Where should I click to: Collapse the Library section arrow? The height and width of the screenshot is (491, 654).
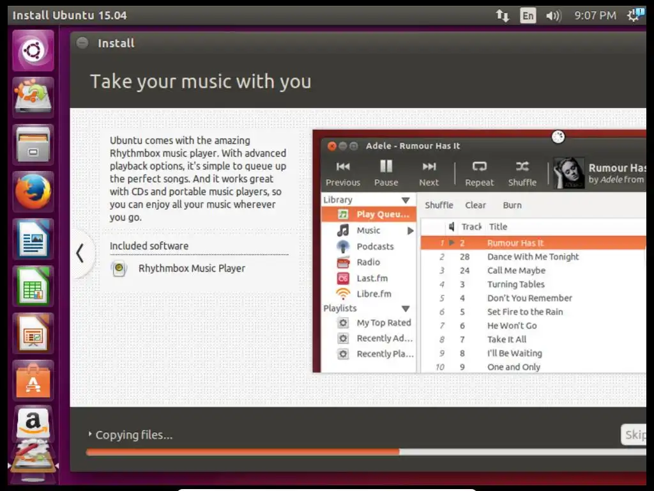(406, 200)
